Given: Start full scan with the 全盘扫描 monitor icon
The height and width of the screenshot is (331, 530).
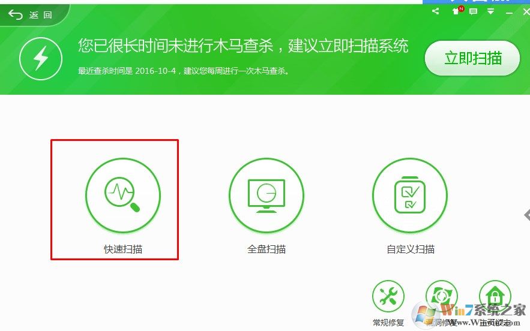Looking at the screenshot, I should tap(267, 195).
